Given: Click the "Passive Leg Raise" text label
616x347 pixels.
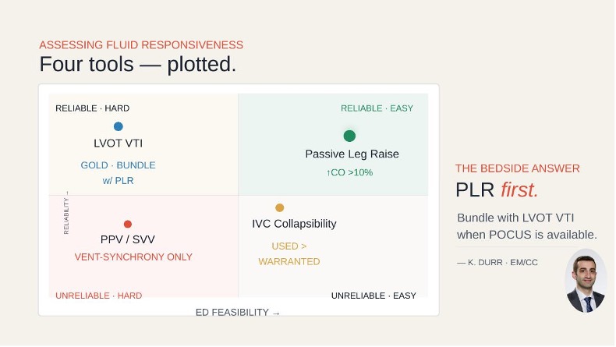Looking at the screenshot, I should [352, 154].
